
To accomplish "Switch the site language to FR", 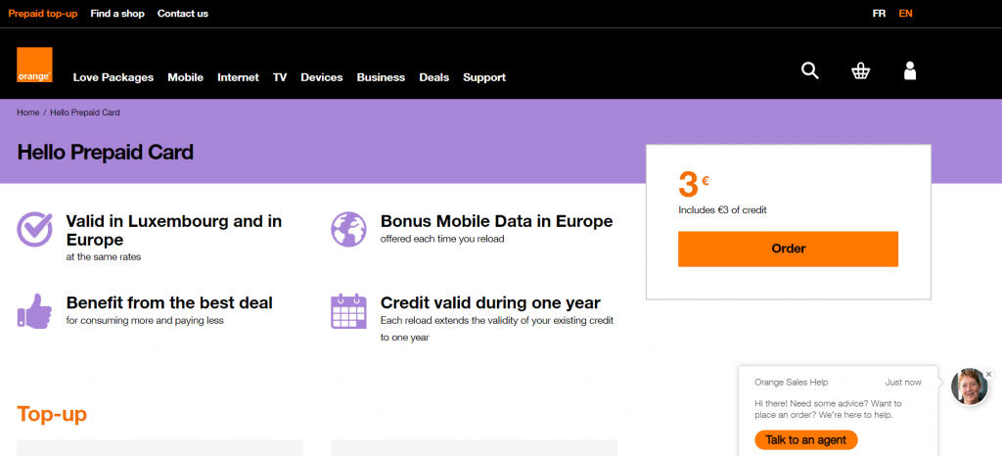I will (879, 14).
